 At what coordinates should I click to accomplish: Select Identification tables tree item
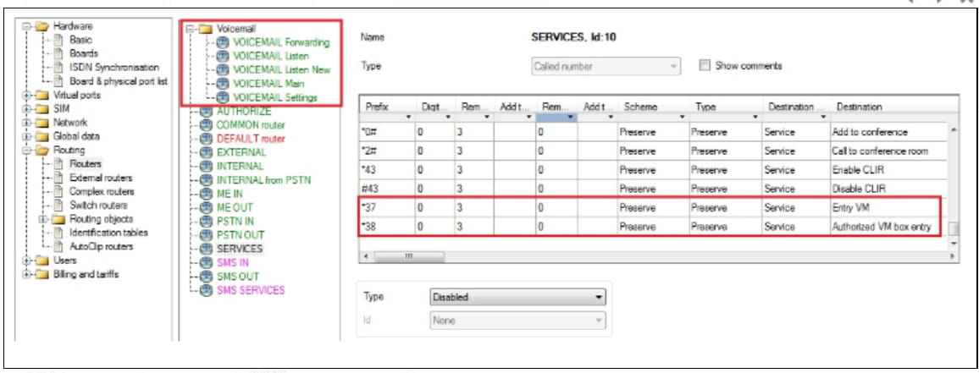coord(108,233)
